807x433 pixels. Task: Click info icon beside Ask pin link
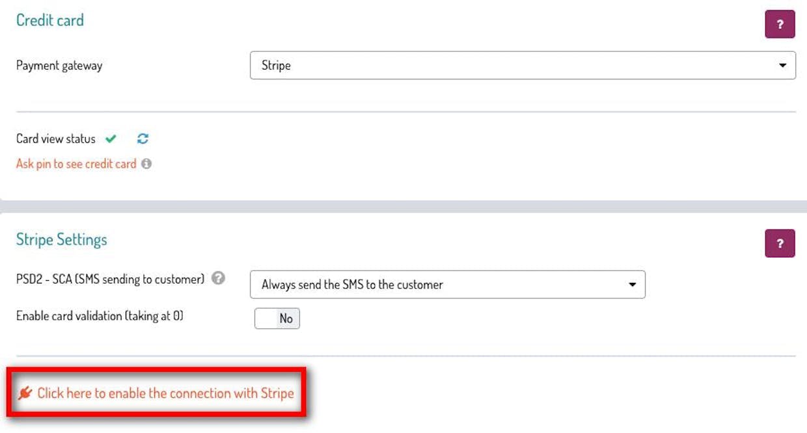(146, 164)
